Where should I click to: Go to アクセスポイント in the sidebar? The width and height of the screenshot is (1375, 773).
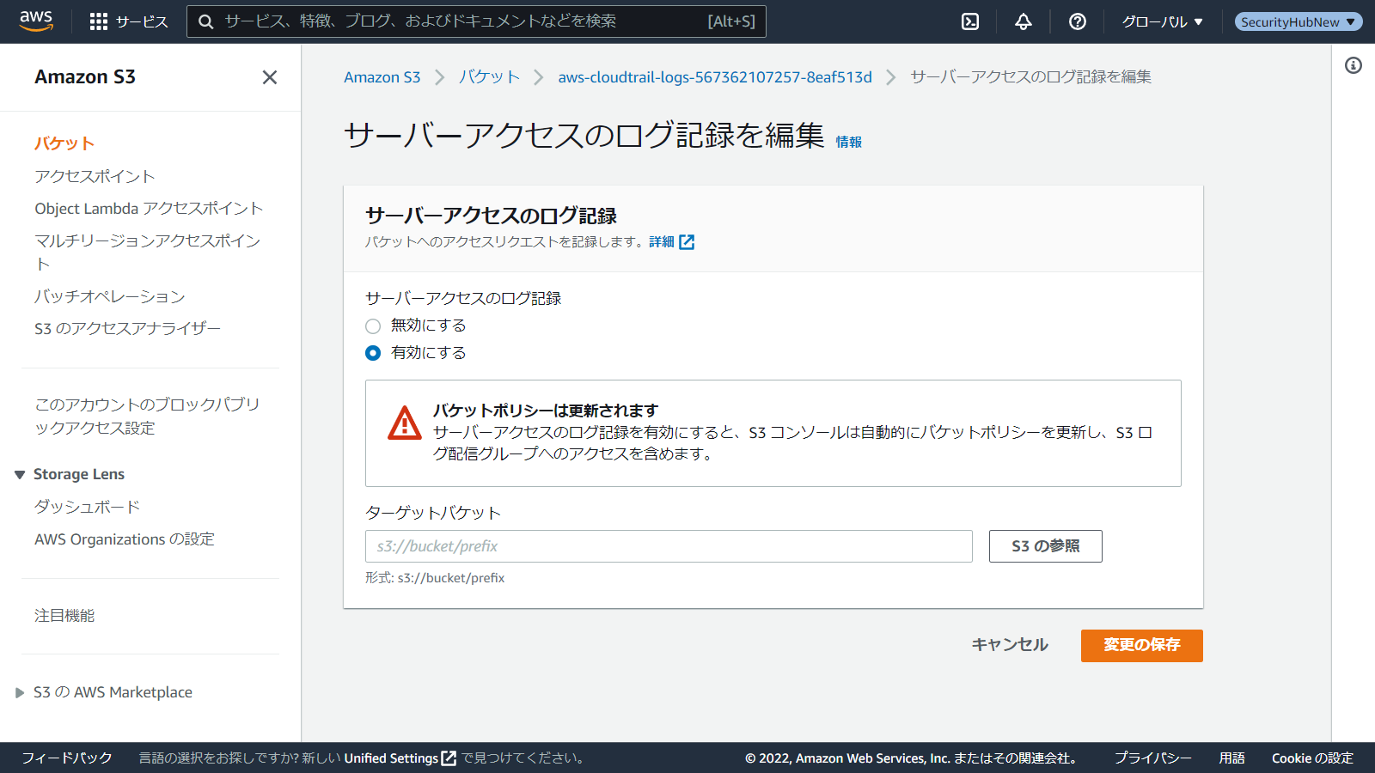[x=95, y=176]
